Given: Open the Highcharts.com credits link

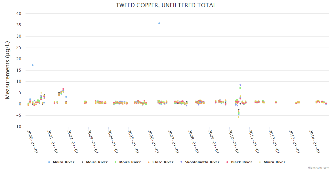Looking at the screenshot, I should 318,168.
